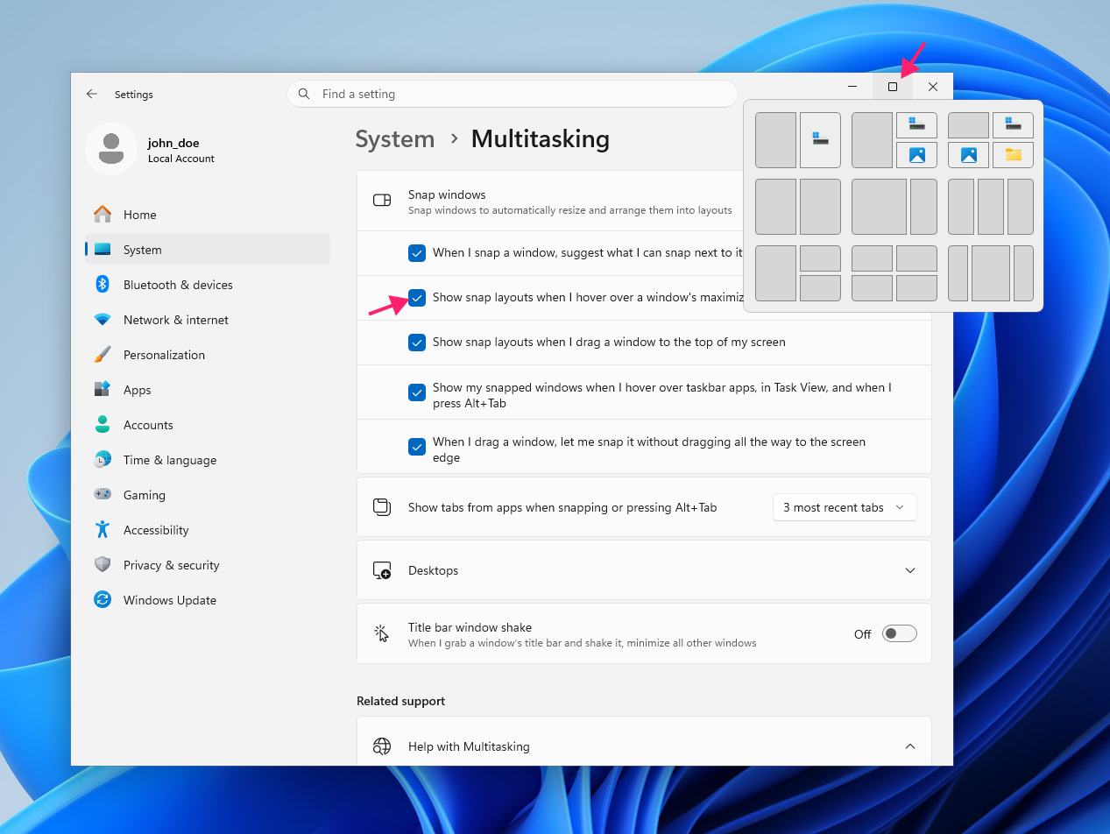Click the Time & language globe icon
The image size is (1110, 834).
[103, 460]
